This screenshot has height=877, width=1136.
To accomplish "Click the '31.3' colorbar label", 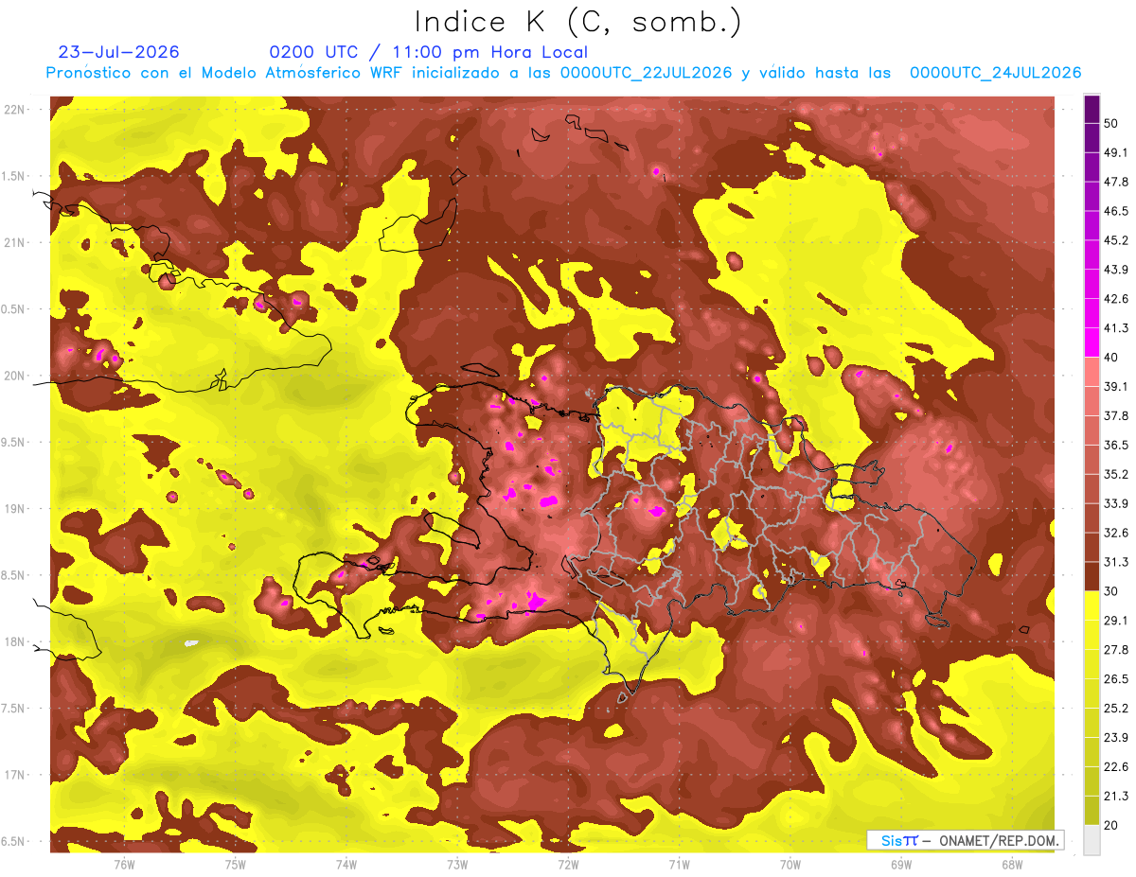I will (1116, 562).
